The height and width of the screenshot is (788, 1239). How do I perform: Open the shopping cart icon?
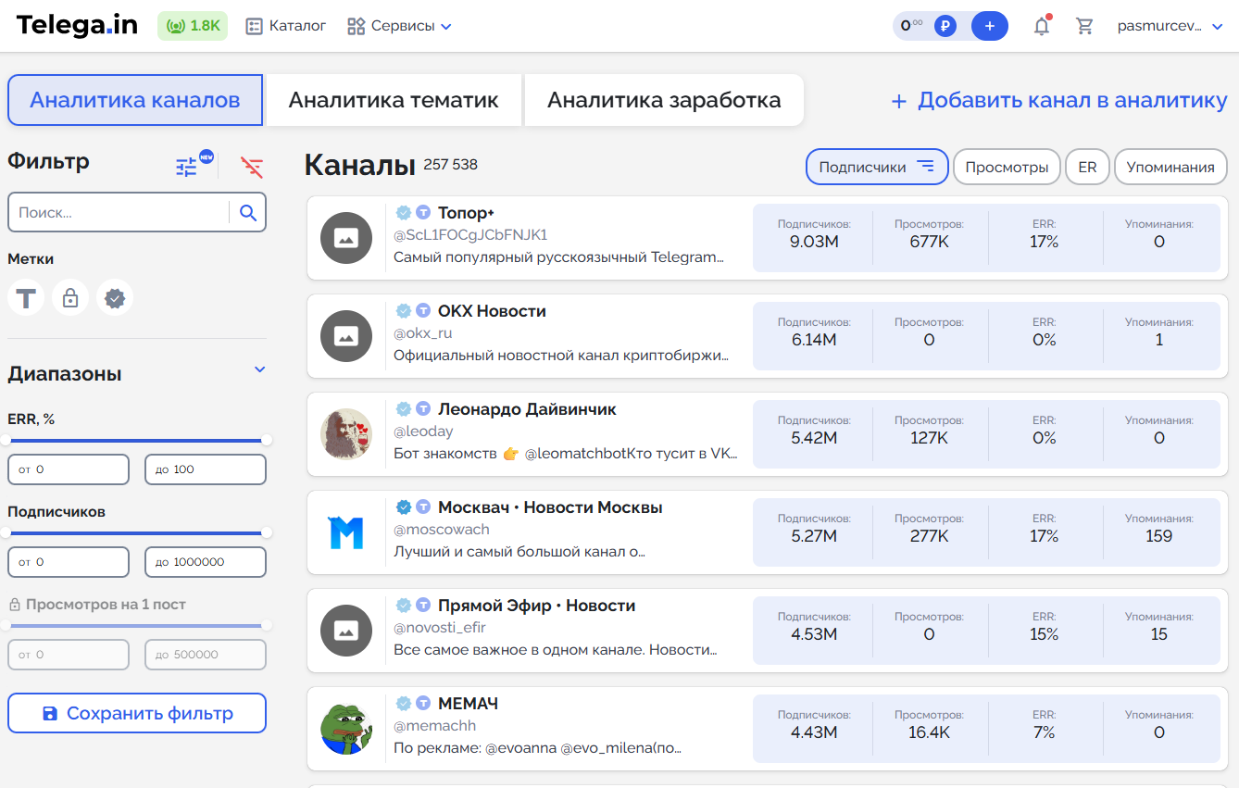pos(1084,26)
